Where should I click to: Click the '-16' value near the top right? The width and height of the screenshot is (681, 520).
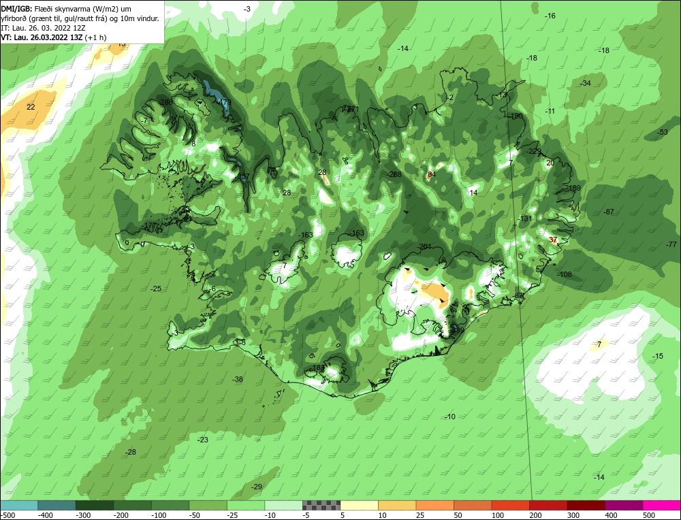coord(550,16)
